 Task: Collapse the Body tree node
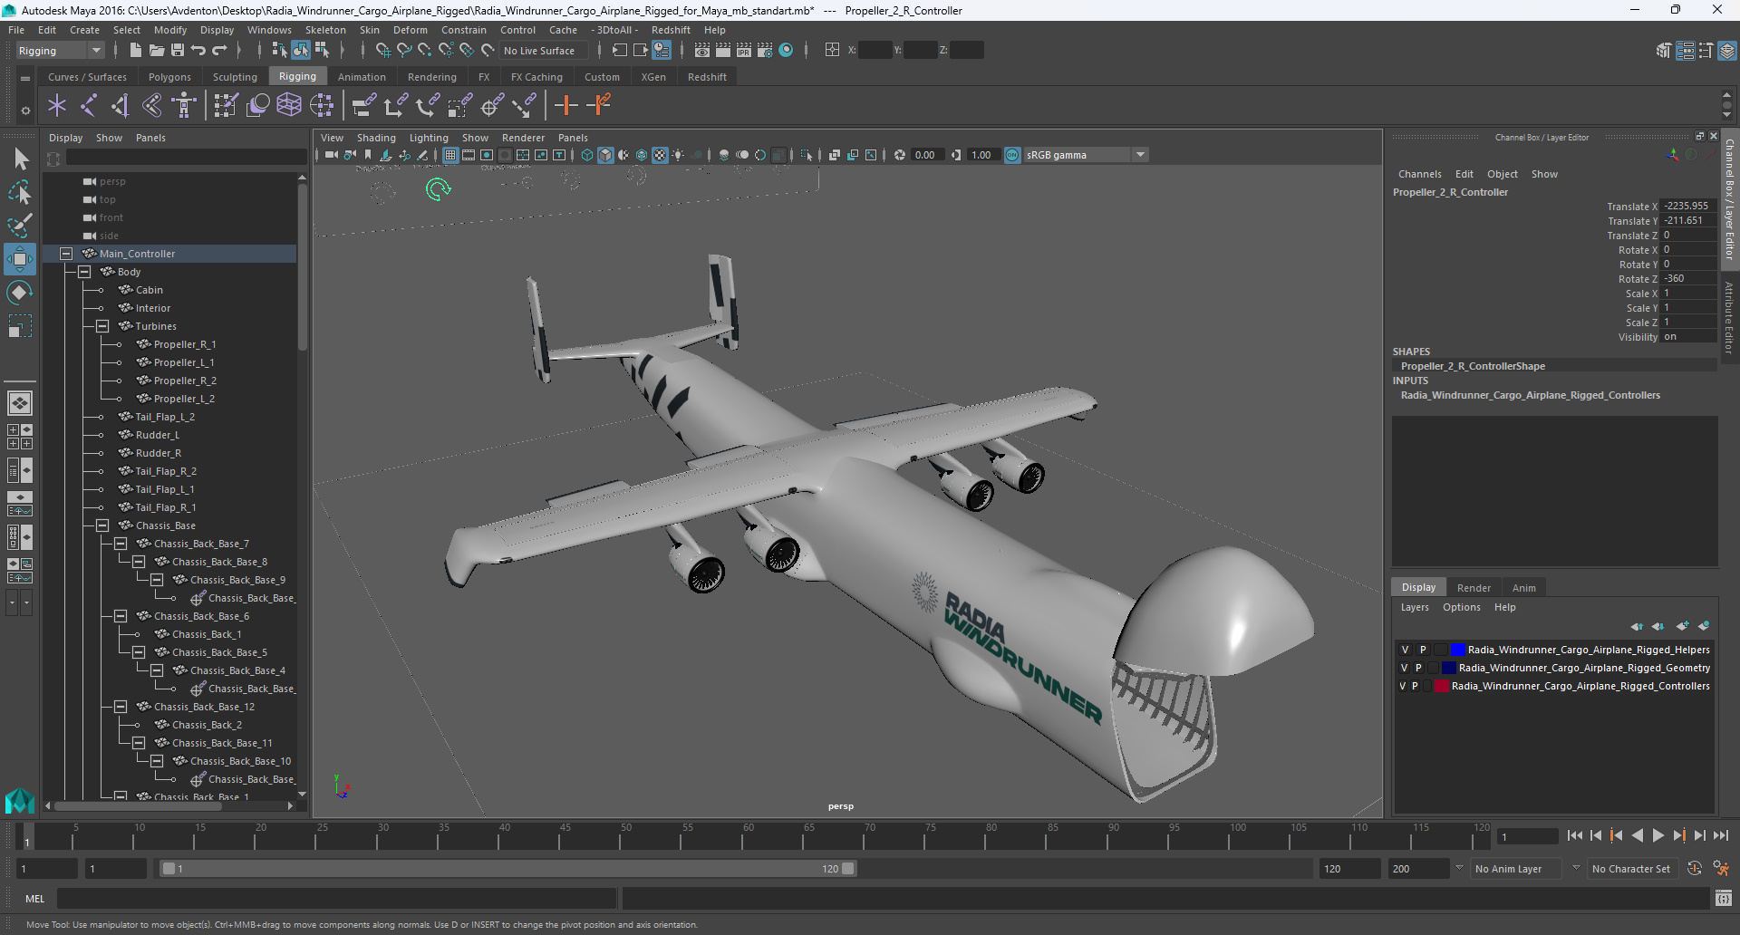[84, 272]
